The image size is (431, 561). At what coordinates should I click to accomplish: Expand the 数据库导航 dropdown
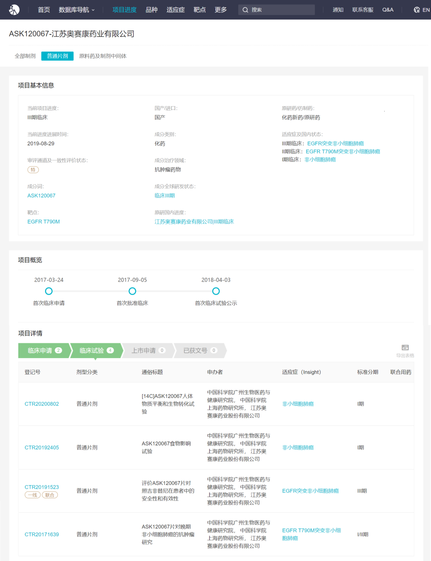[77, 10]
